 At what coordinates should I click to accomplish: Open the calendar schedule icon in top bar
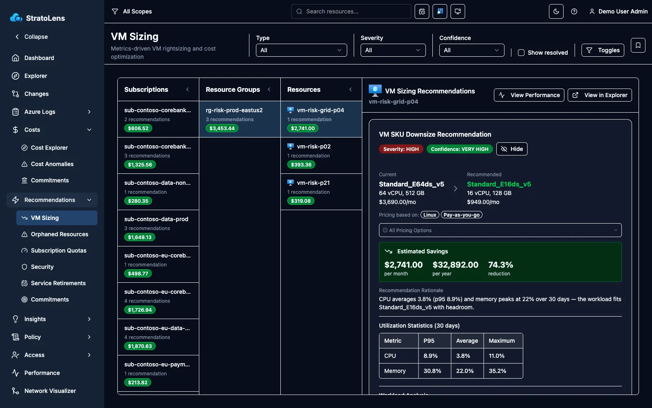(422, 11)
